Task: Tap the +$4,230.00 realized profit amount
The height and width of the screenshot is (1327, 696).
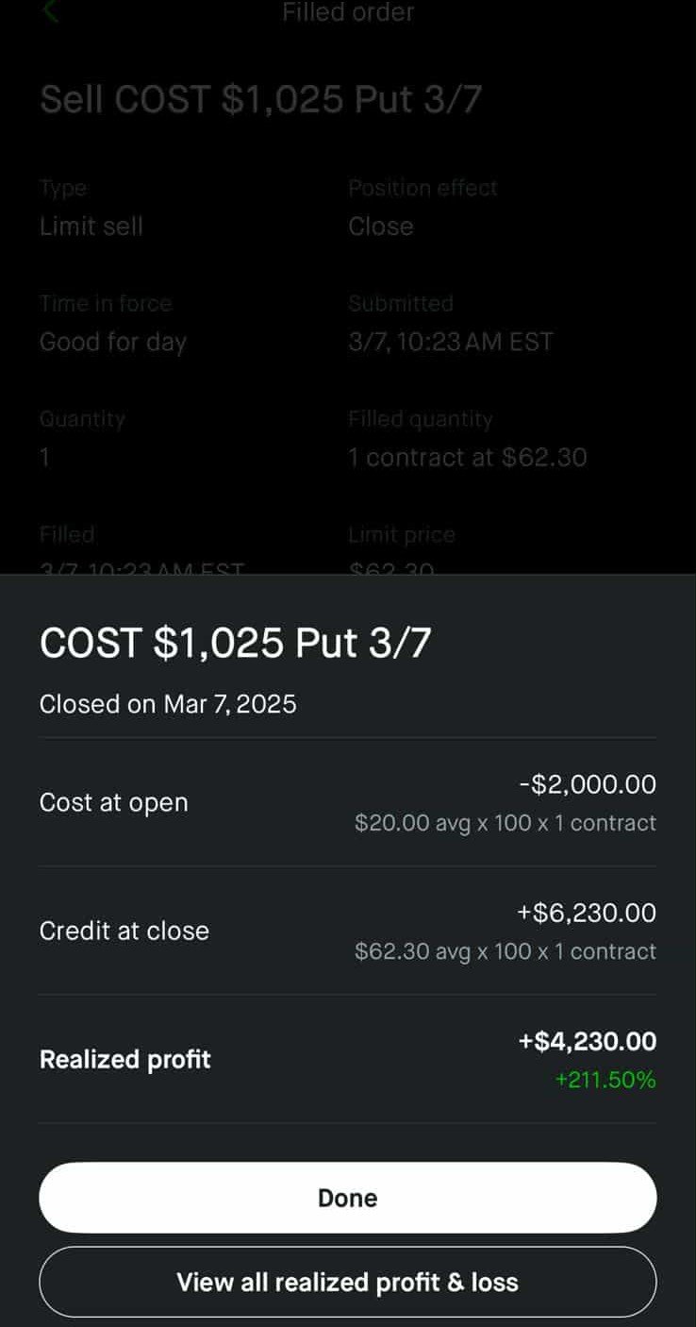Action: point(587,1041)
